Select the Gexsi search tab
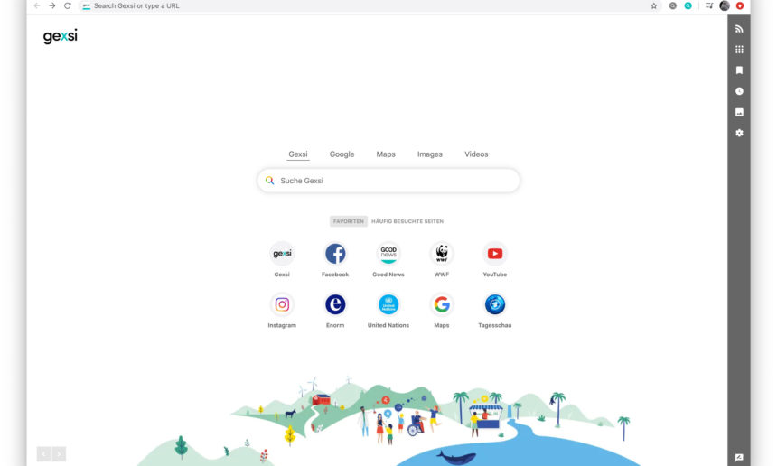Screen dimensions: 777x466 (x=298, y=154)
